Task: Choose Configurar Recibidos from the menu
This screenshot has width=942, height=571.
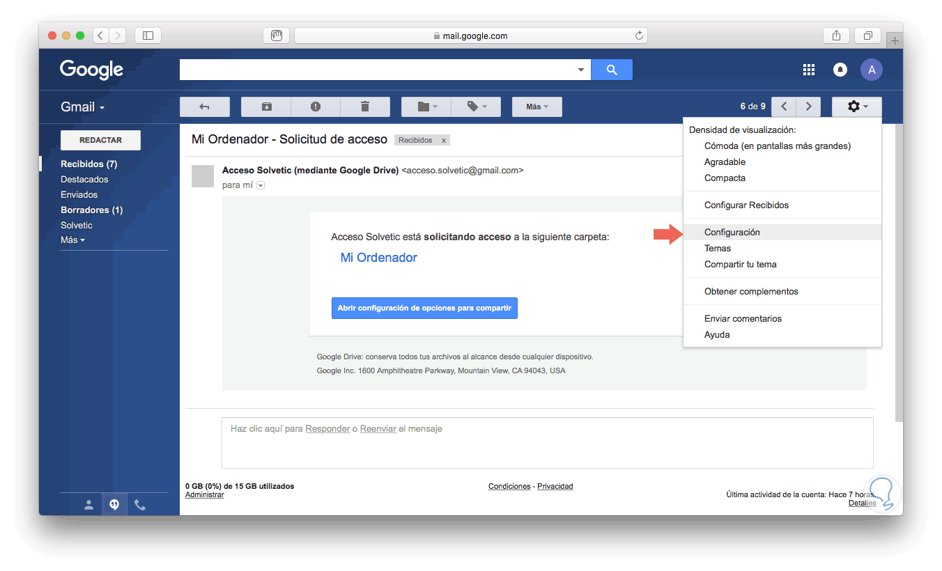Action: [x=747, y=205]
